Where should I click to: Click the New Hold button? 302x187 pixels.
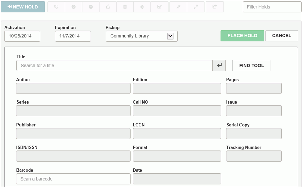click(x=23, y=7)
